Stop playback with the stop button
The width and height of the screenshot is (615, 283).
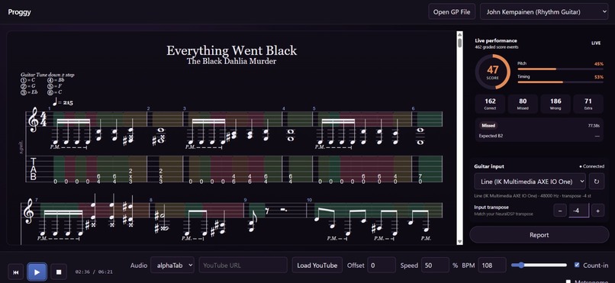[x=59, y=272]
